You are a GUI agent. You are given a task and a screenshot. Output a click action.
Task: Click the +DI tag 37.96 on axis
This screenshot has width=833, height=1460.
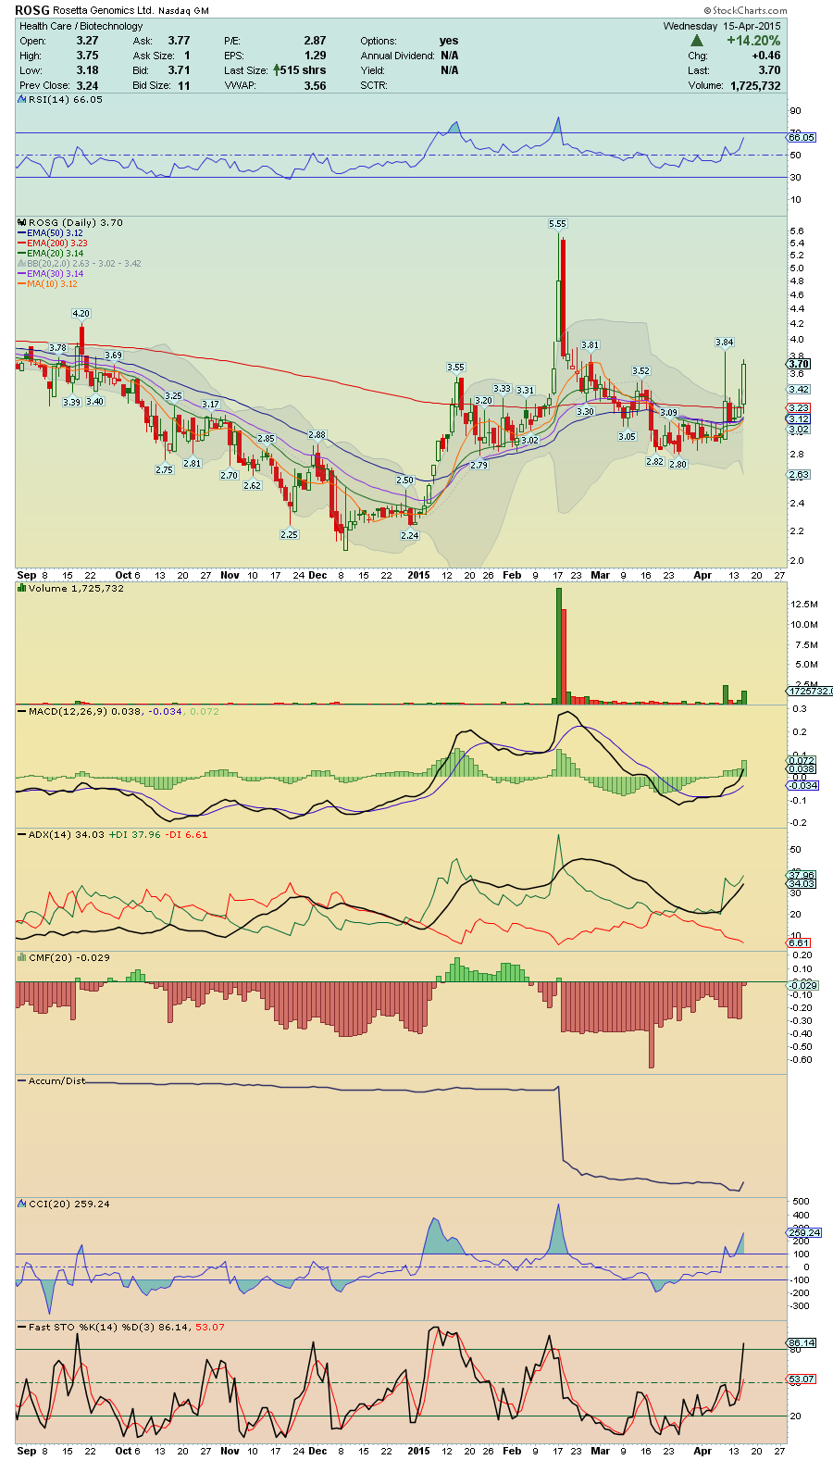coord(802,874)
